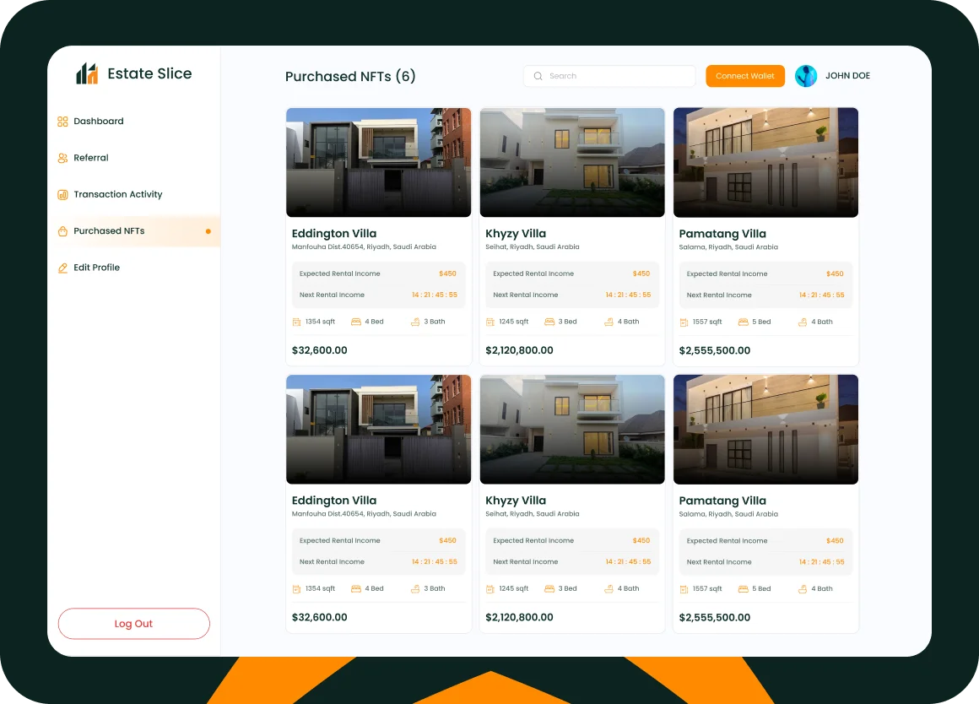
Task: Click the Referral people icon
Action: pos(62,158)
